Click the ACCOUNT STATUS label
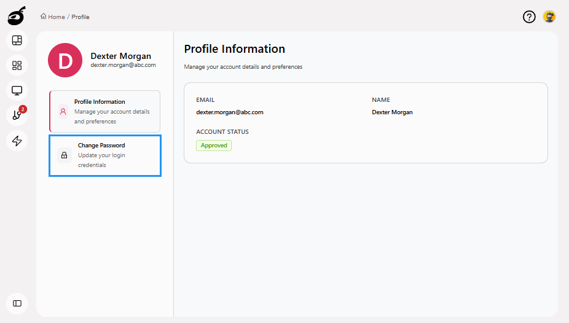Viewport: 569px width, 323px height. (222, 132)
